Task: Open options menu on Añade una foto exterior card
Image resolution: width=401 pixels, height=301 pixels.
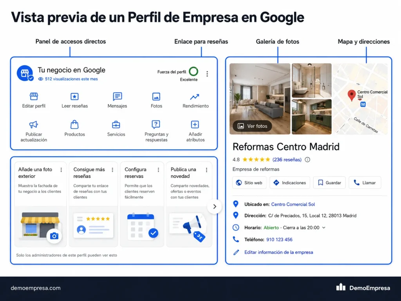Action: click(61, 170)
